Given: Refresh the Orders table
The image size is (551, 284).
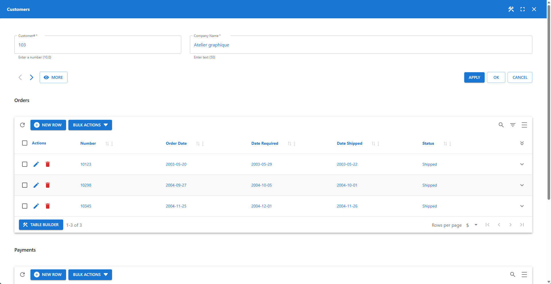Looking at the screenshot, I should [x=22, y=125].
